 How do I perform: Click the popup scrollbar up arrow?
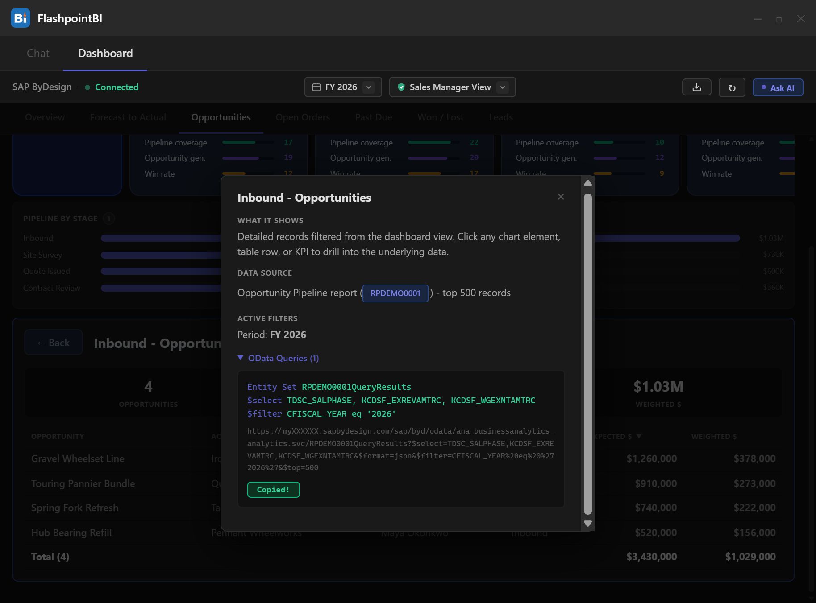pyautogui.click(x=587, y=183)
